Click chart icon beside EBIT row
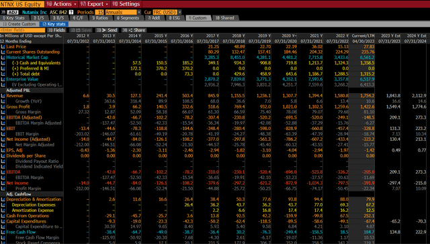This screenshot has width=430, height=244. (x=3, y=128)
